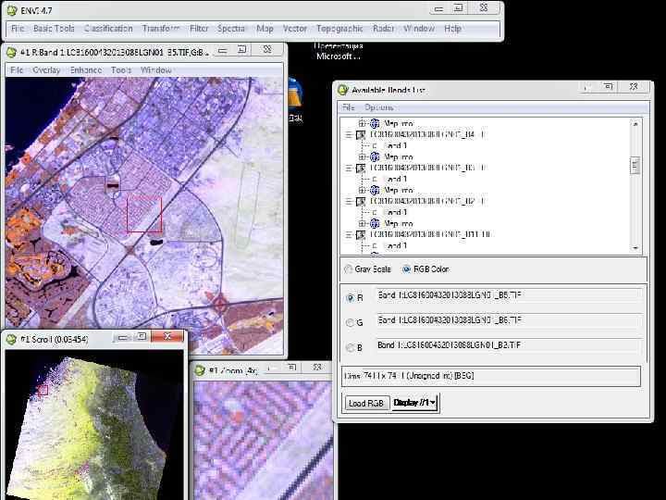Open the Classification menu
Image resolution: width=666 pixels, height=500 pixels.
click(108, 29)
